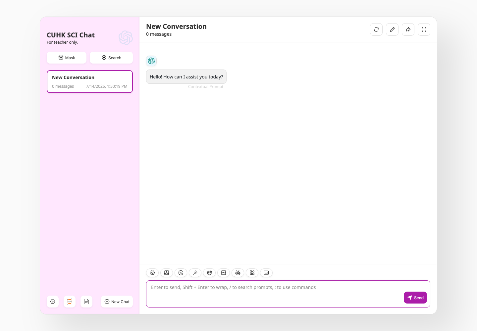Viewport: 477px width, 331px height.
Task: Select model using the robot icon
Action: [238, 273]
